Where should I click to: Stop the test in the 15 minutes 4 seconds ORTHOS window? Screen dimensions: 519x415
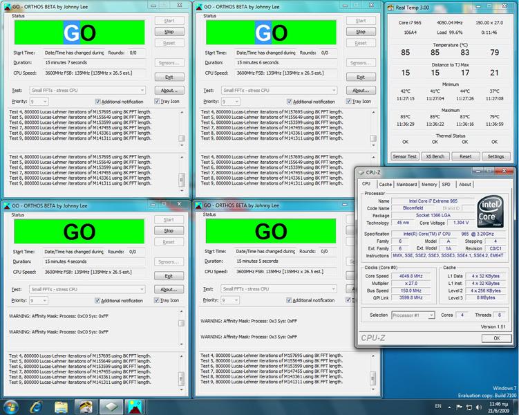point(169,231)
